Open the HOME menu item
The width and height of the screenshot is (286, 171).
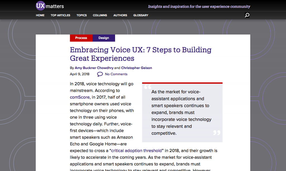(x=40, y=15)
